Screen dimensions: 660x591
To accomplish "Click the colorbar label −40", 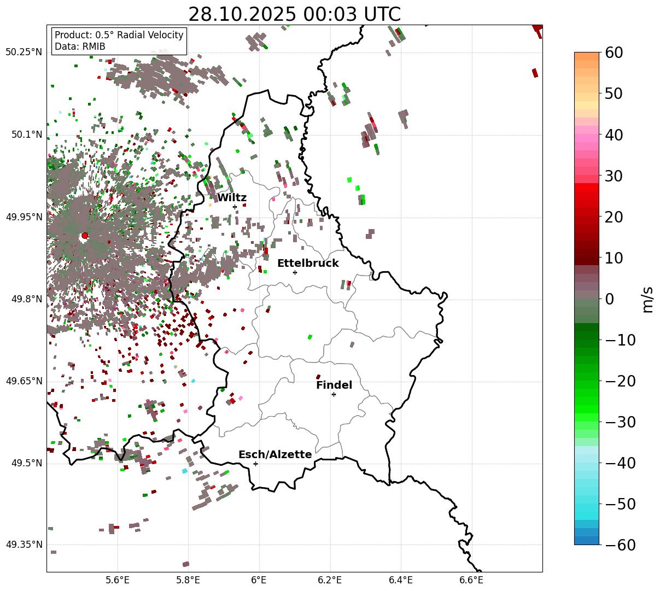I will [620, 463].
